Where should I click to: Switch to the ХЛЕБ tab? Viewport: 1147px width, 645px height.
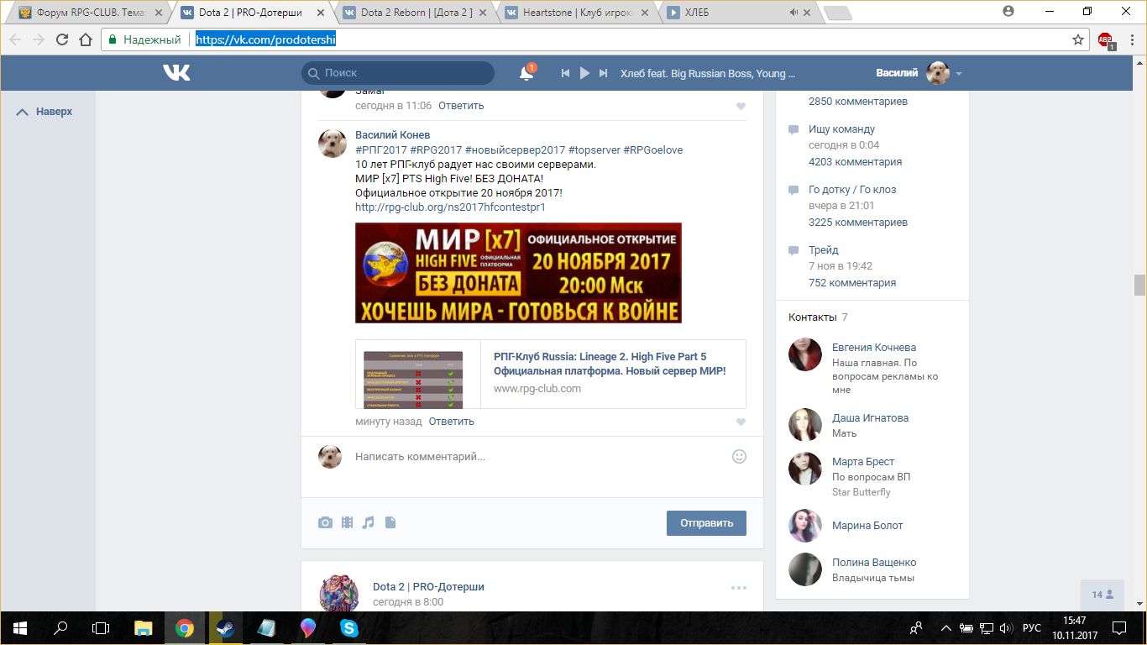731,13
